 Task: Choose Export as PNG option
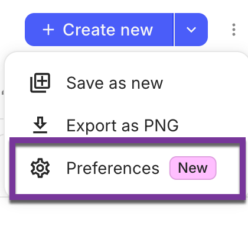point(126,125)
